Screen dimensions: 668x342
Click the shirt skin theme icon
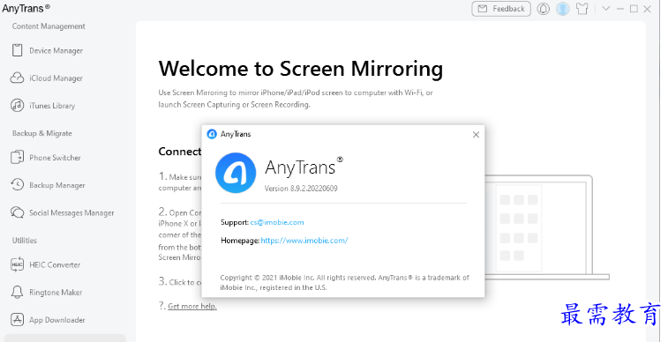point(582,9)
